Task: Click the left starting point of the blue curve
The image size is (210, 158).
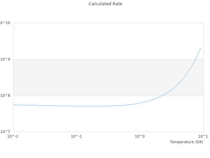Action: pyautogui.click(x=13, y=105)
